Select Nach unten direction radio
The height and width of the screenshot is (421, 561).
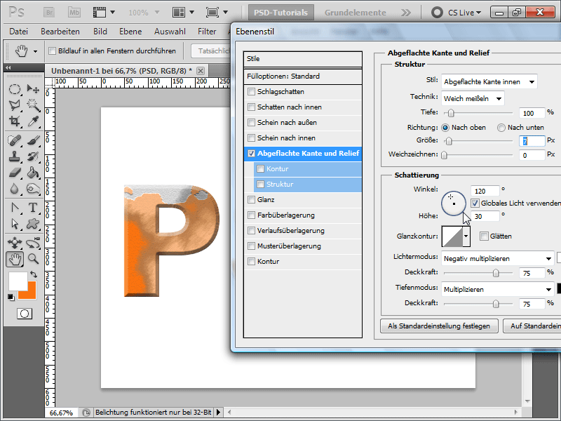pos(501,128)
